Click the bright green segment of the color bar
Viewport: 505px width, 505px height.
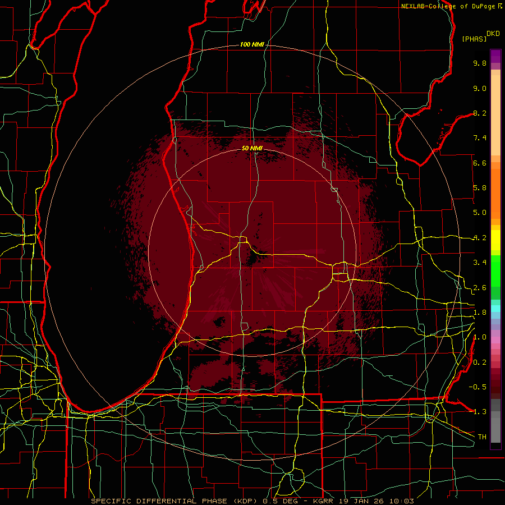495,270
